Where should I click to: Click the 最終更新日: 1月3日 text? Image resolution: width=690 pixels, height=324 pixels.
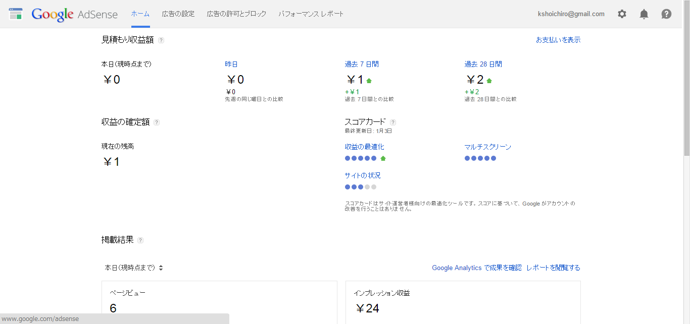(368, 131)
